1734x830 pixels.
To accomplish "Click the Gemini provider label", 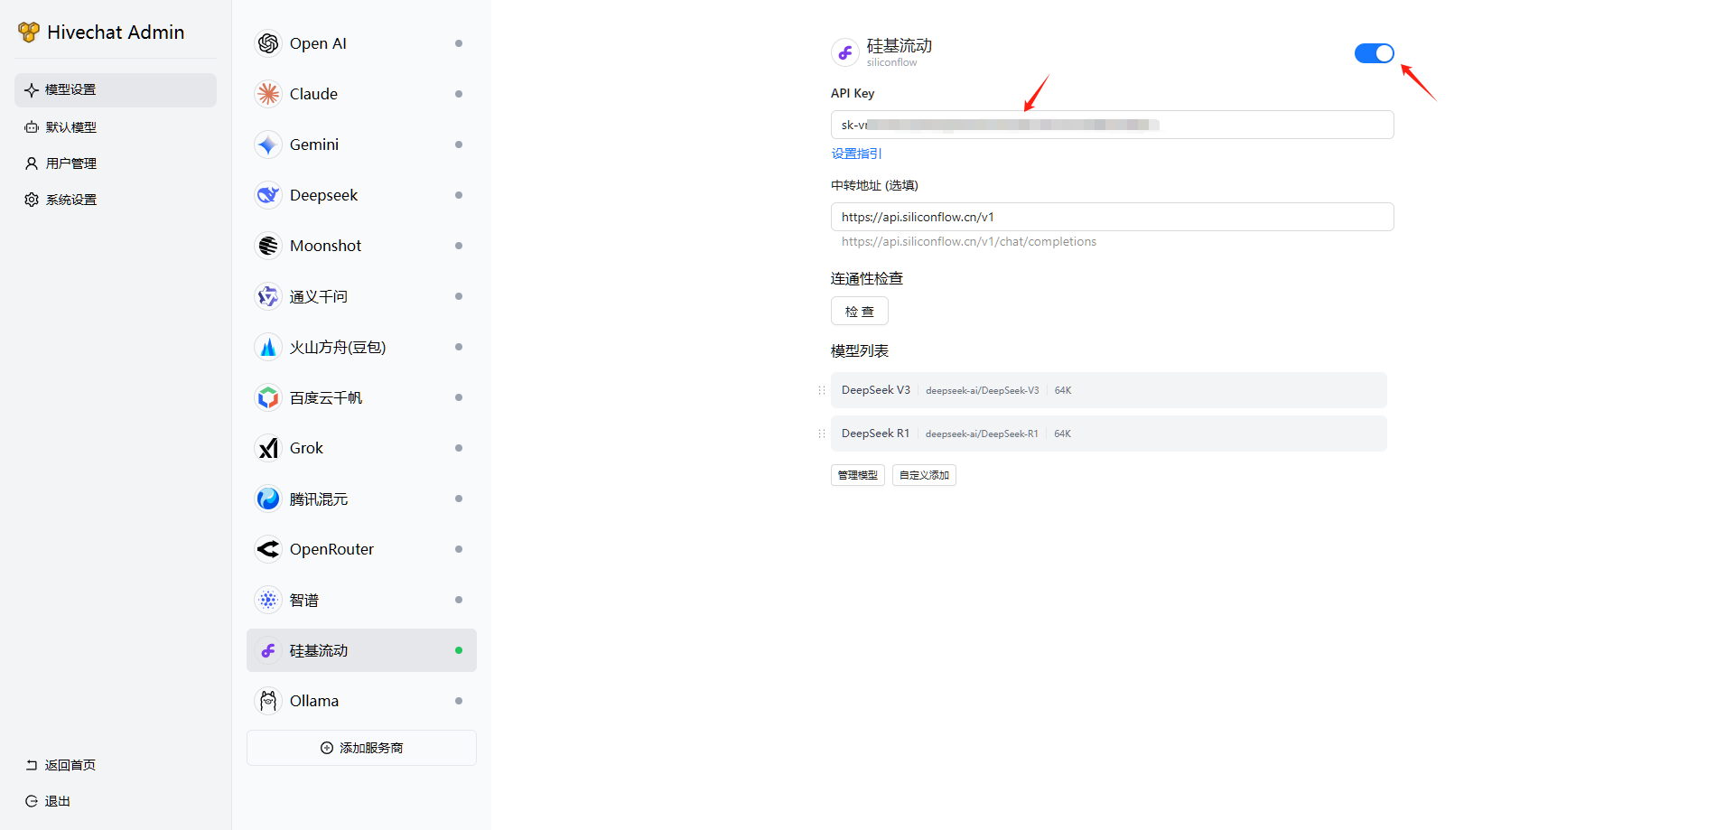I will click(314, 145).
